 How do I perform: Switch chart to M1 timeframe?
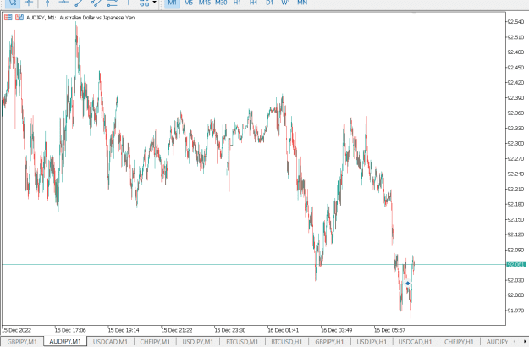(x=172, y=3)
